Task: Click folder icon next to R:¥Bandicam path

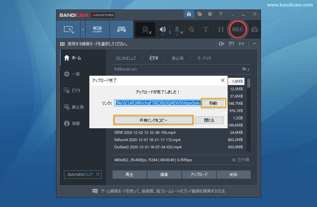Action: tap(244, 69)
